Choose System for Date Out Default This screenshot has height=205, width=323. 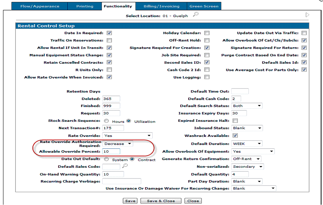[x=107, y=159]
